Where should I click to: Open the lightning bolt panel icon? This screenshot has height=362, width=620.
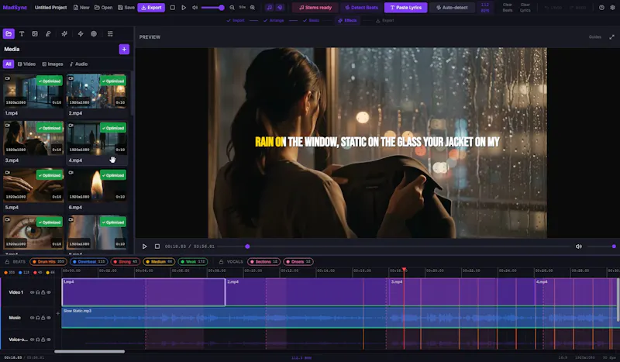point(81,33)
